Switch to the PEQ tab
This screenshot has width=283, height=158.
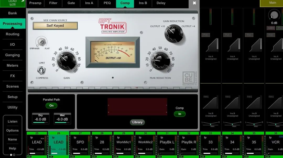point(107,3)
